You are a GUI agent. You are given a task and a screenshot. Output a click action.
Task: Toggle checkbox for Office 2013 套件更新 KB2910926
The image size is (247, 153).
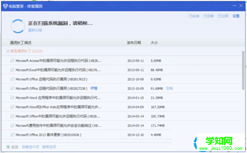click(12, 134)
